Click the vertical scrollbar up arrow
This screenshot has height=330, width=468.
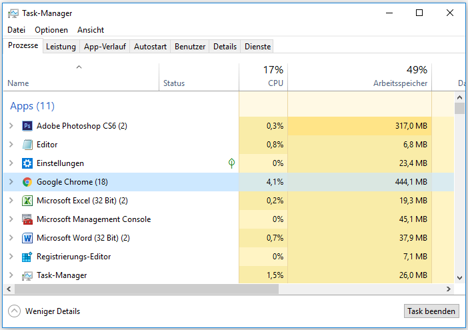click(x=459, y=97)
